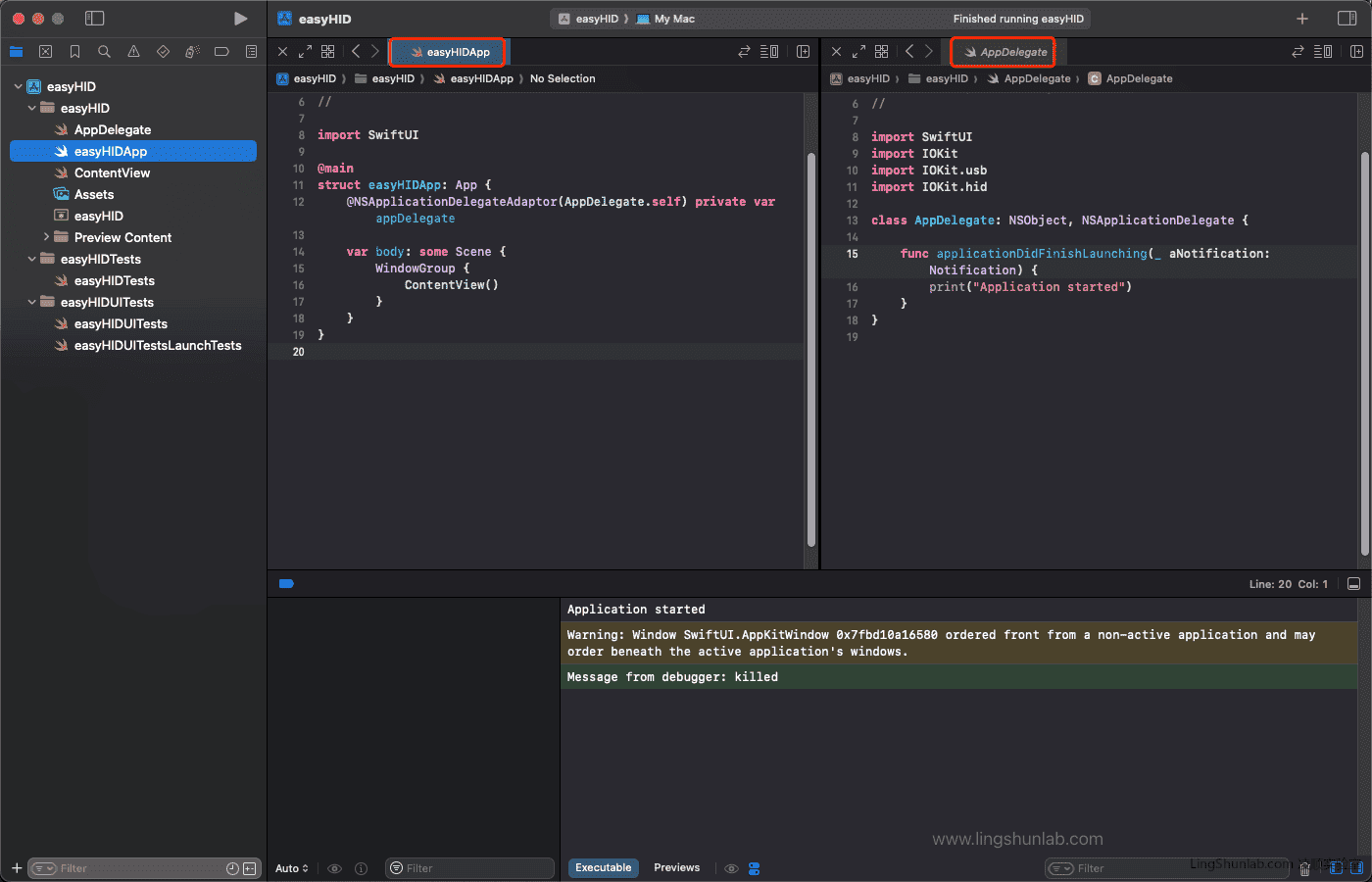The image size is (1372, 882).
Task: Add a file with navigator plus button
Action: pyautogui.click(x=16, y=868)
